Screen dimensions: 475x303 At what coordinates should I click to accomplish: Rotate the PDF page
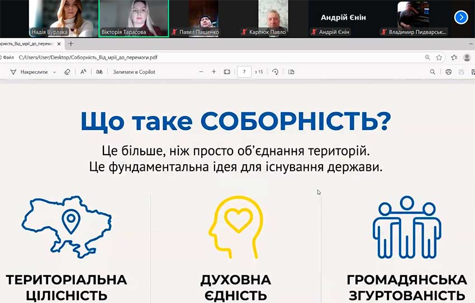pos(275,72)
